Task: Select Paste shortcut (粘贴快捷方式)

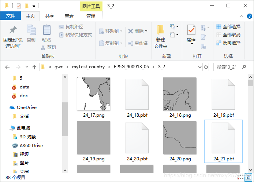Action: [x=75, y=35]
